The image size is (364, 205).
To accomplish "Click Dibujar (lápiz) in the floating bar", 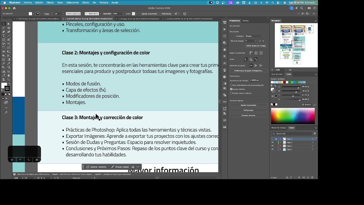I will 120,167.
